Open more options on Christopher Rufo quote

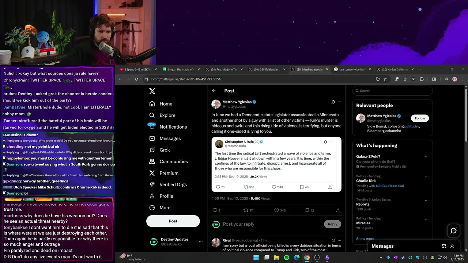(331, 142)
